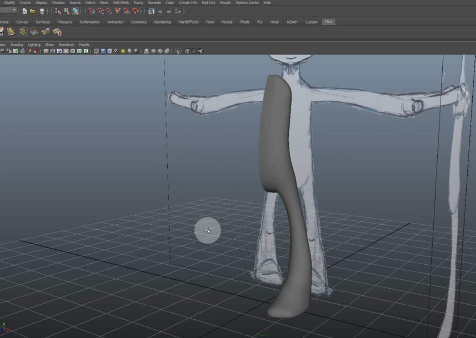Switch to the Polygons shelf tab
Viewport: 476px width, 338px height.
[x=65, y=22]
